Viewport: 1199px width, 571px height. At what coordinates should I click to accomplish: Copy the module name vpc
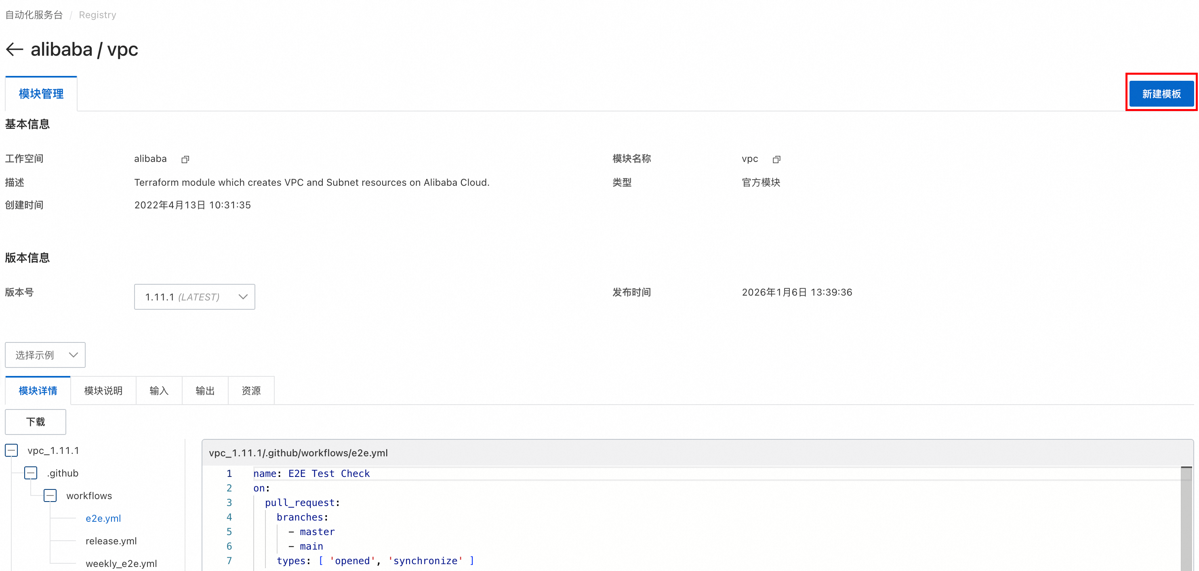point(776,160)
